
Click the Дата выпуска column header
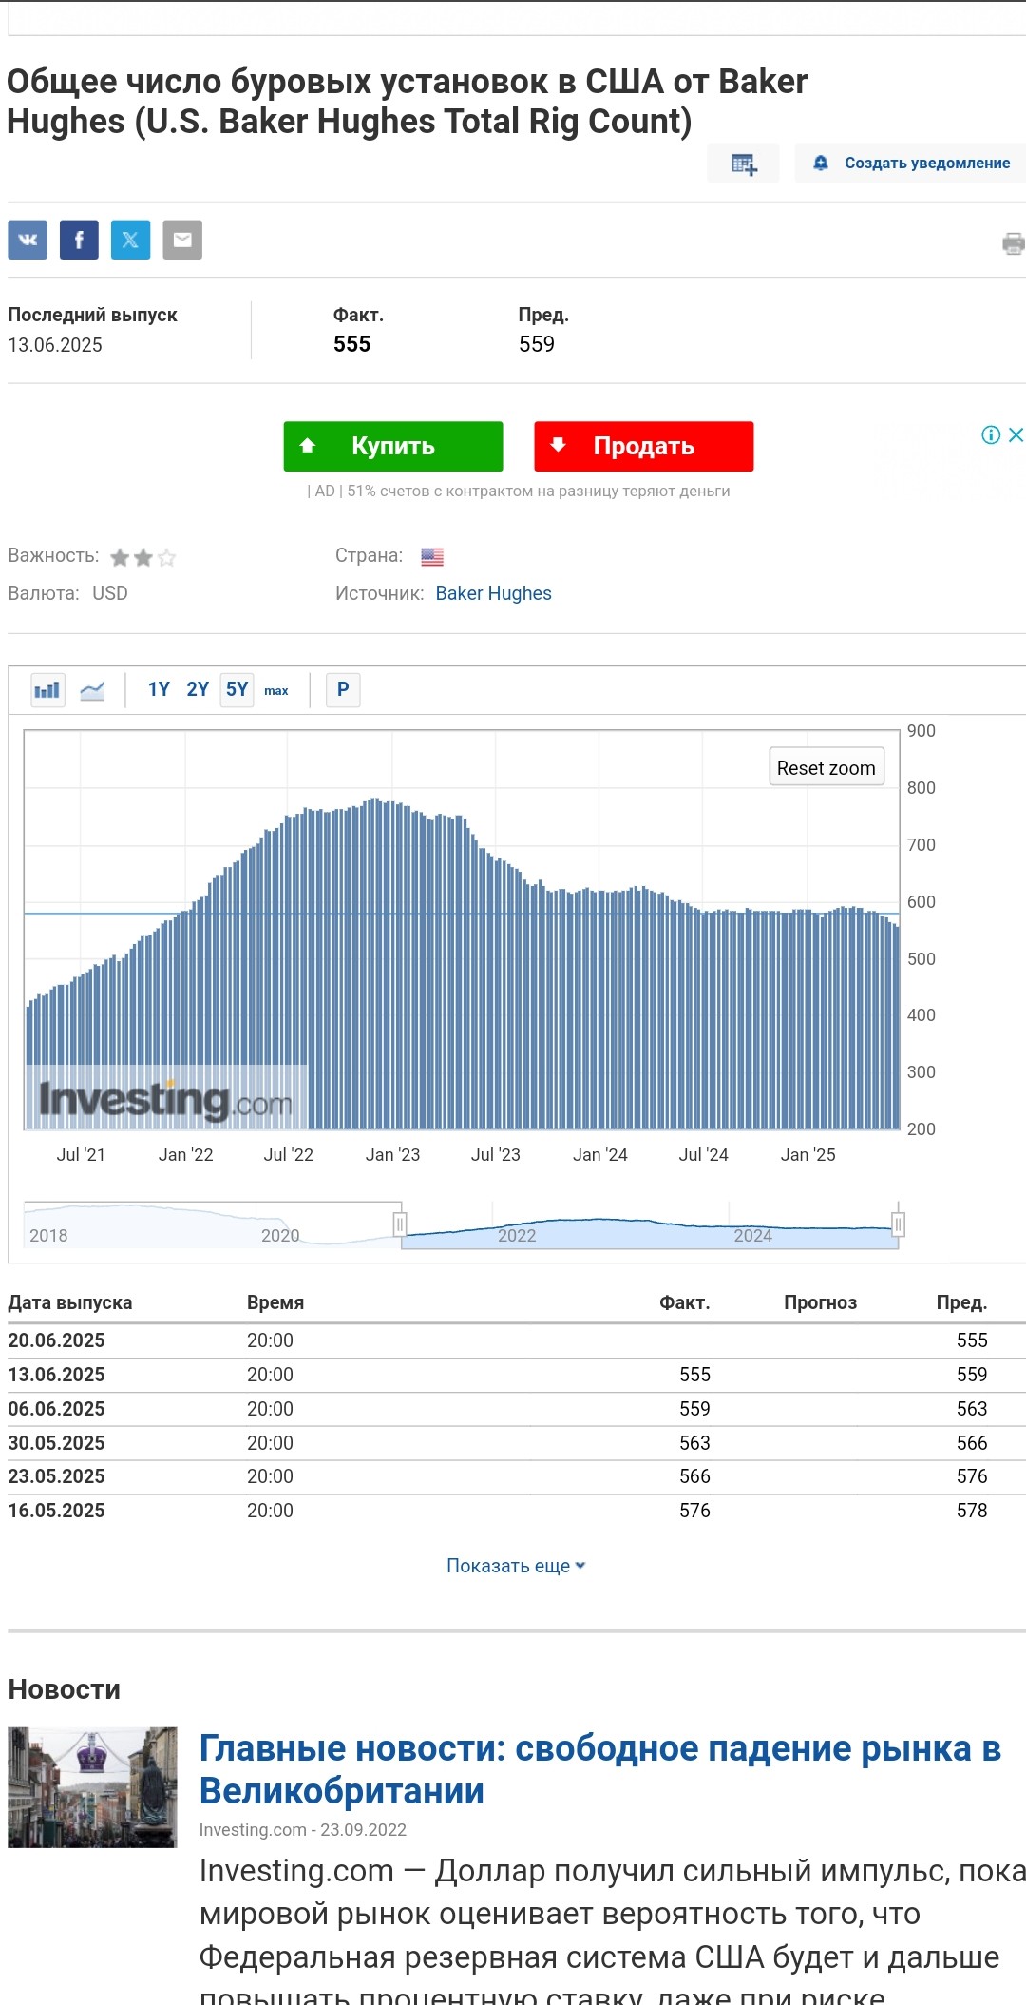(70, 1302)
